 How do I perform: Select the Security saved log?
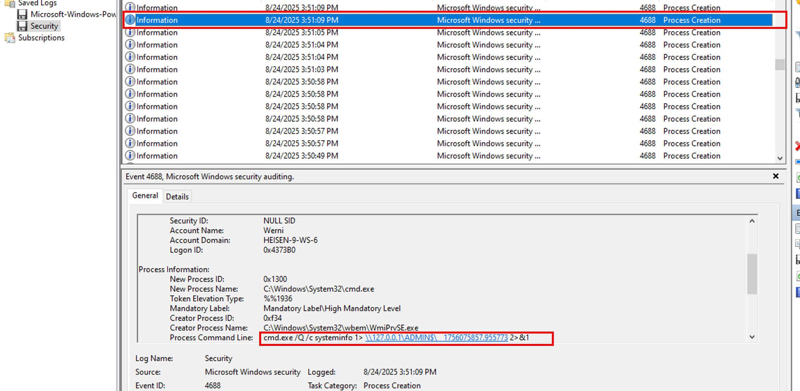[44, 26]
